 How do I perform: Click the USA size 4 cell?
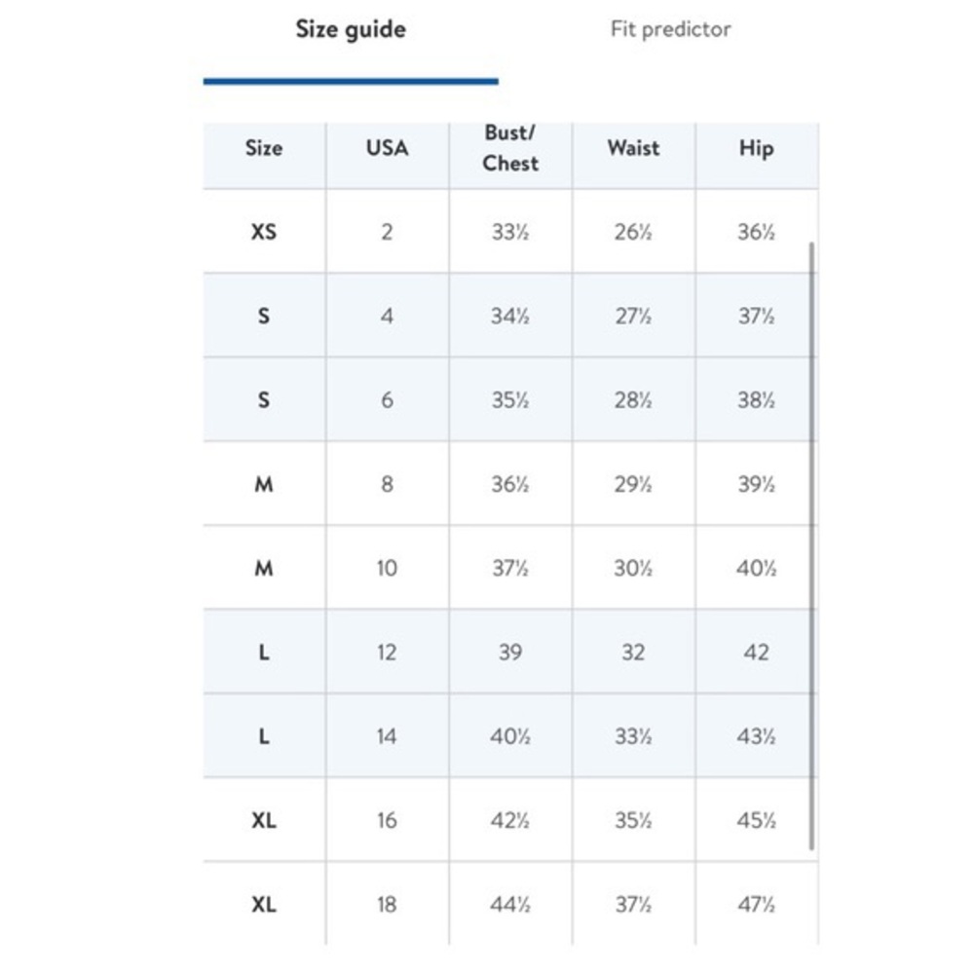pyautogui.click(x=387, y=316)
